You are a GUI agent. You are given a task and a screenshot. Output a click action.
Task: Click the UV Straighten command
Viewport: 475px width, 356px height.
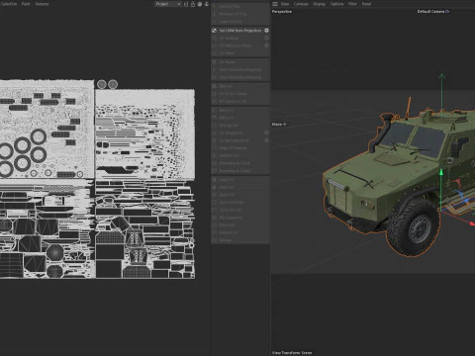[231, 133]
